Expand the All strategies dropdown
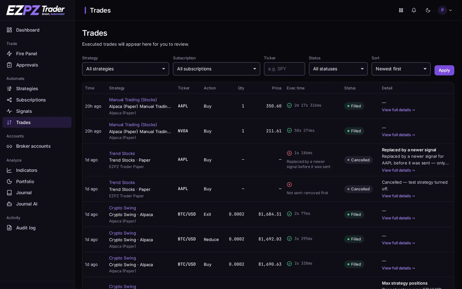The width and height of the screenshot is (462, 289). pos(126,69)
